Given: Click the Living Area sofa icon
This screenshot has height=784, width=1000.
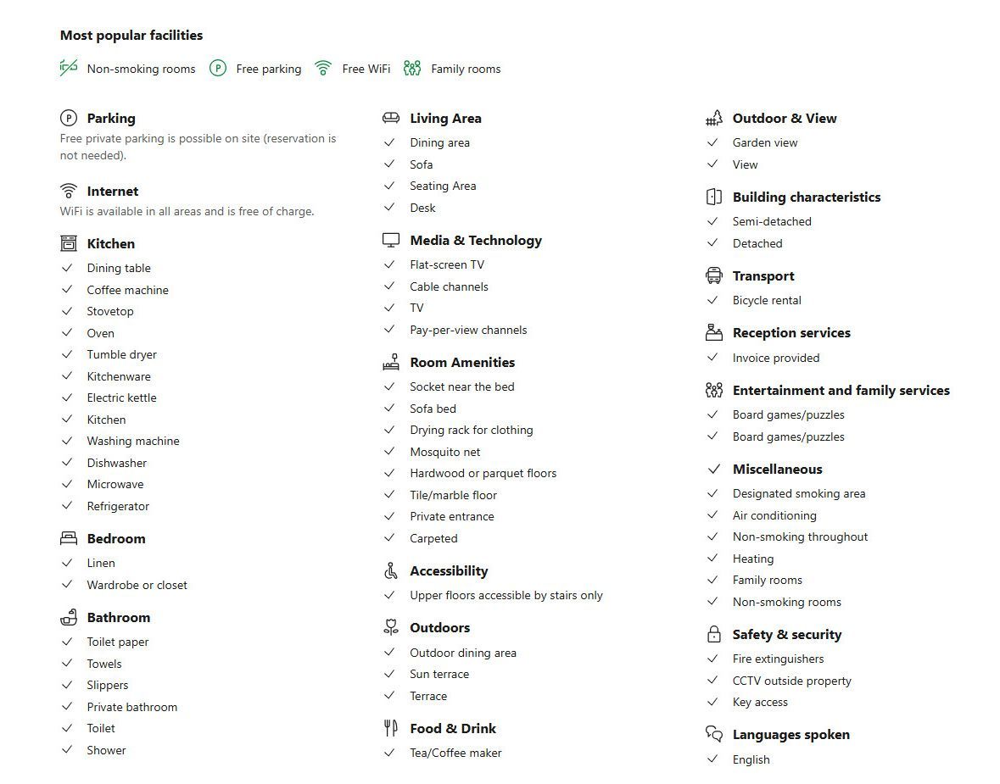Looking at the screenshot, I should pyautogui.click(x=391, y=117).
